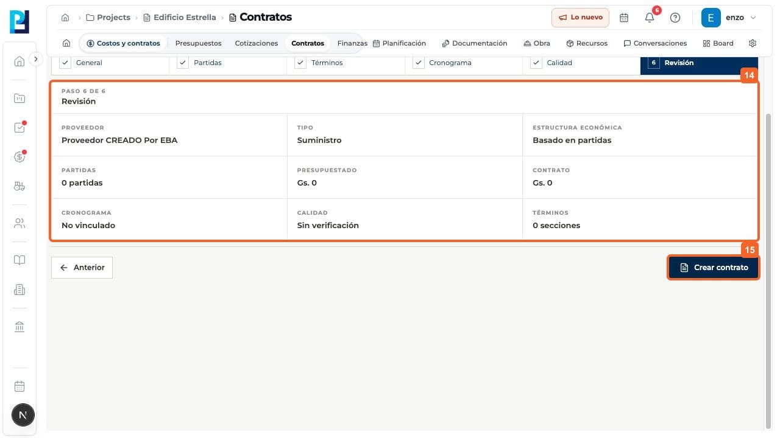
Task: Open the enzo user menu dropdown
Action: (729, 18)
